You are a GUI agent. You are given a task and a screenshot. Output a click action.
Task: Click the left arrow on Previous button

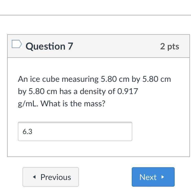[x=34, y=177]
